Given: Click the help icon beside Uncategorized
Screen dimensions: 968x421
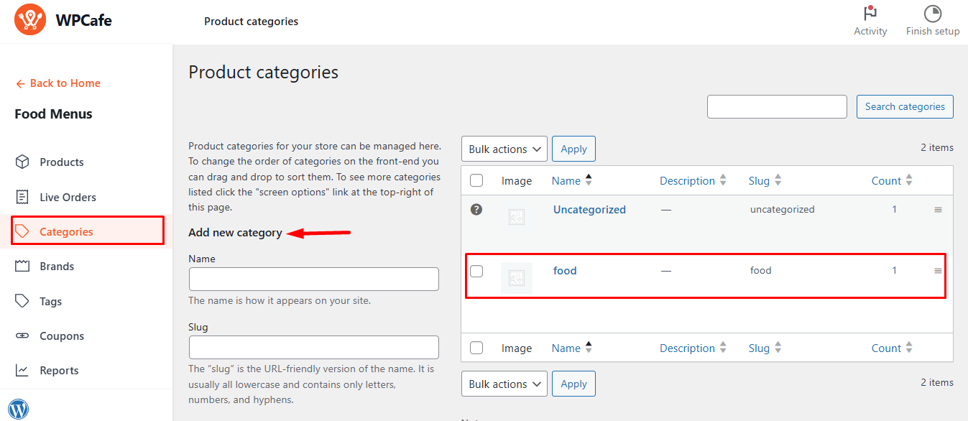Looking at the screenshot, I should click(476, 210).
